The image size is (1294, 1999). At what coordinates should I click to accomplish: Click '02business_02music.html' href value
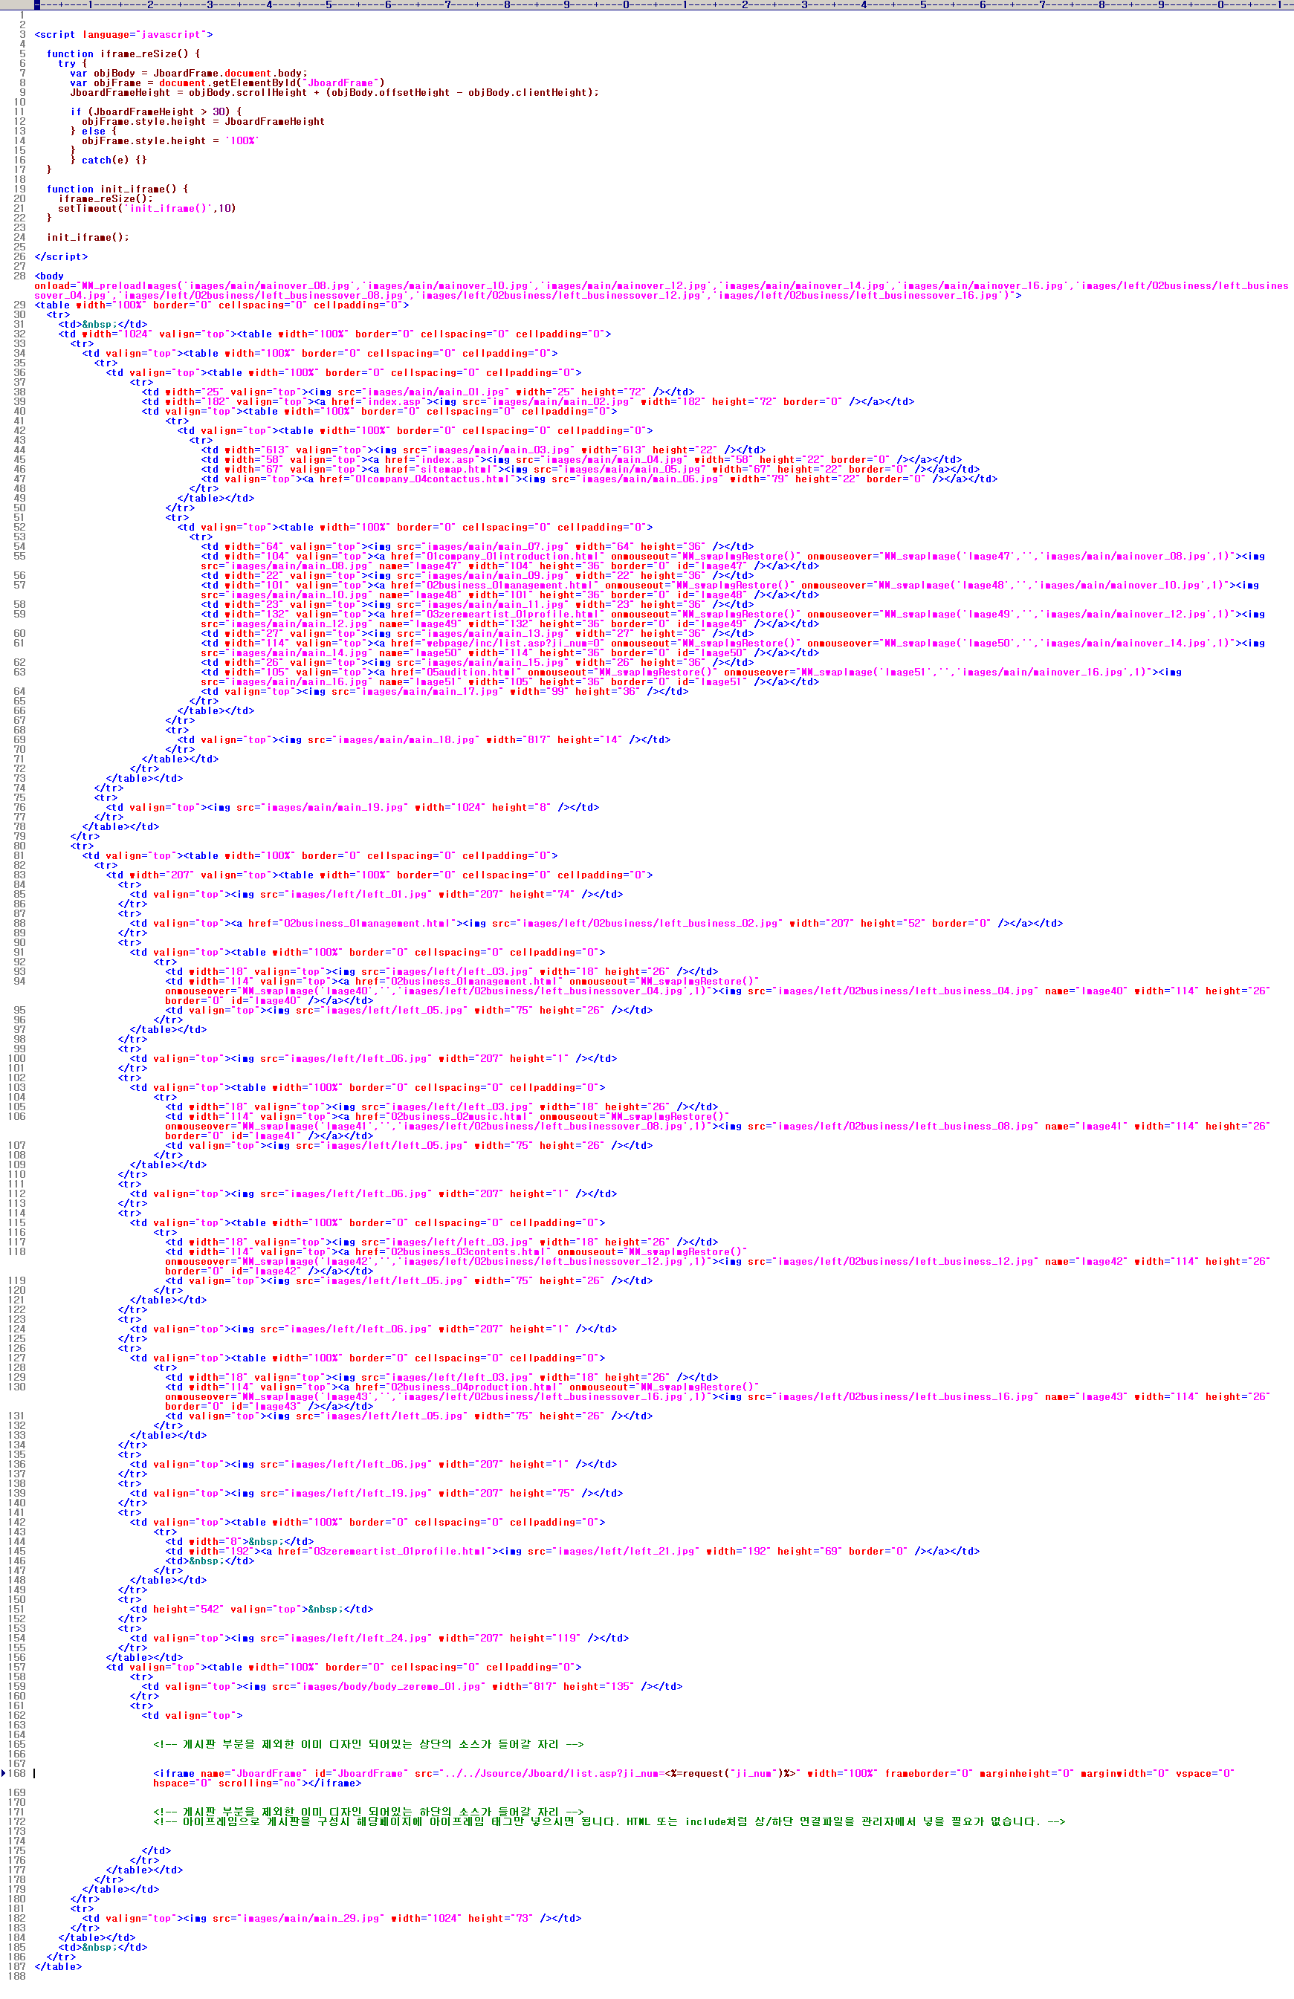[x=462, y=1116]
